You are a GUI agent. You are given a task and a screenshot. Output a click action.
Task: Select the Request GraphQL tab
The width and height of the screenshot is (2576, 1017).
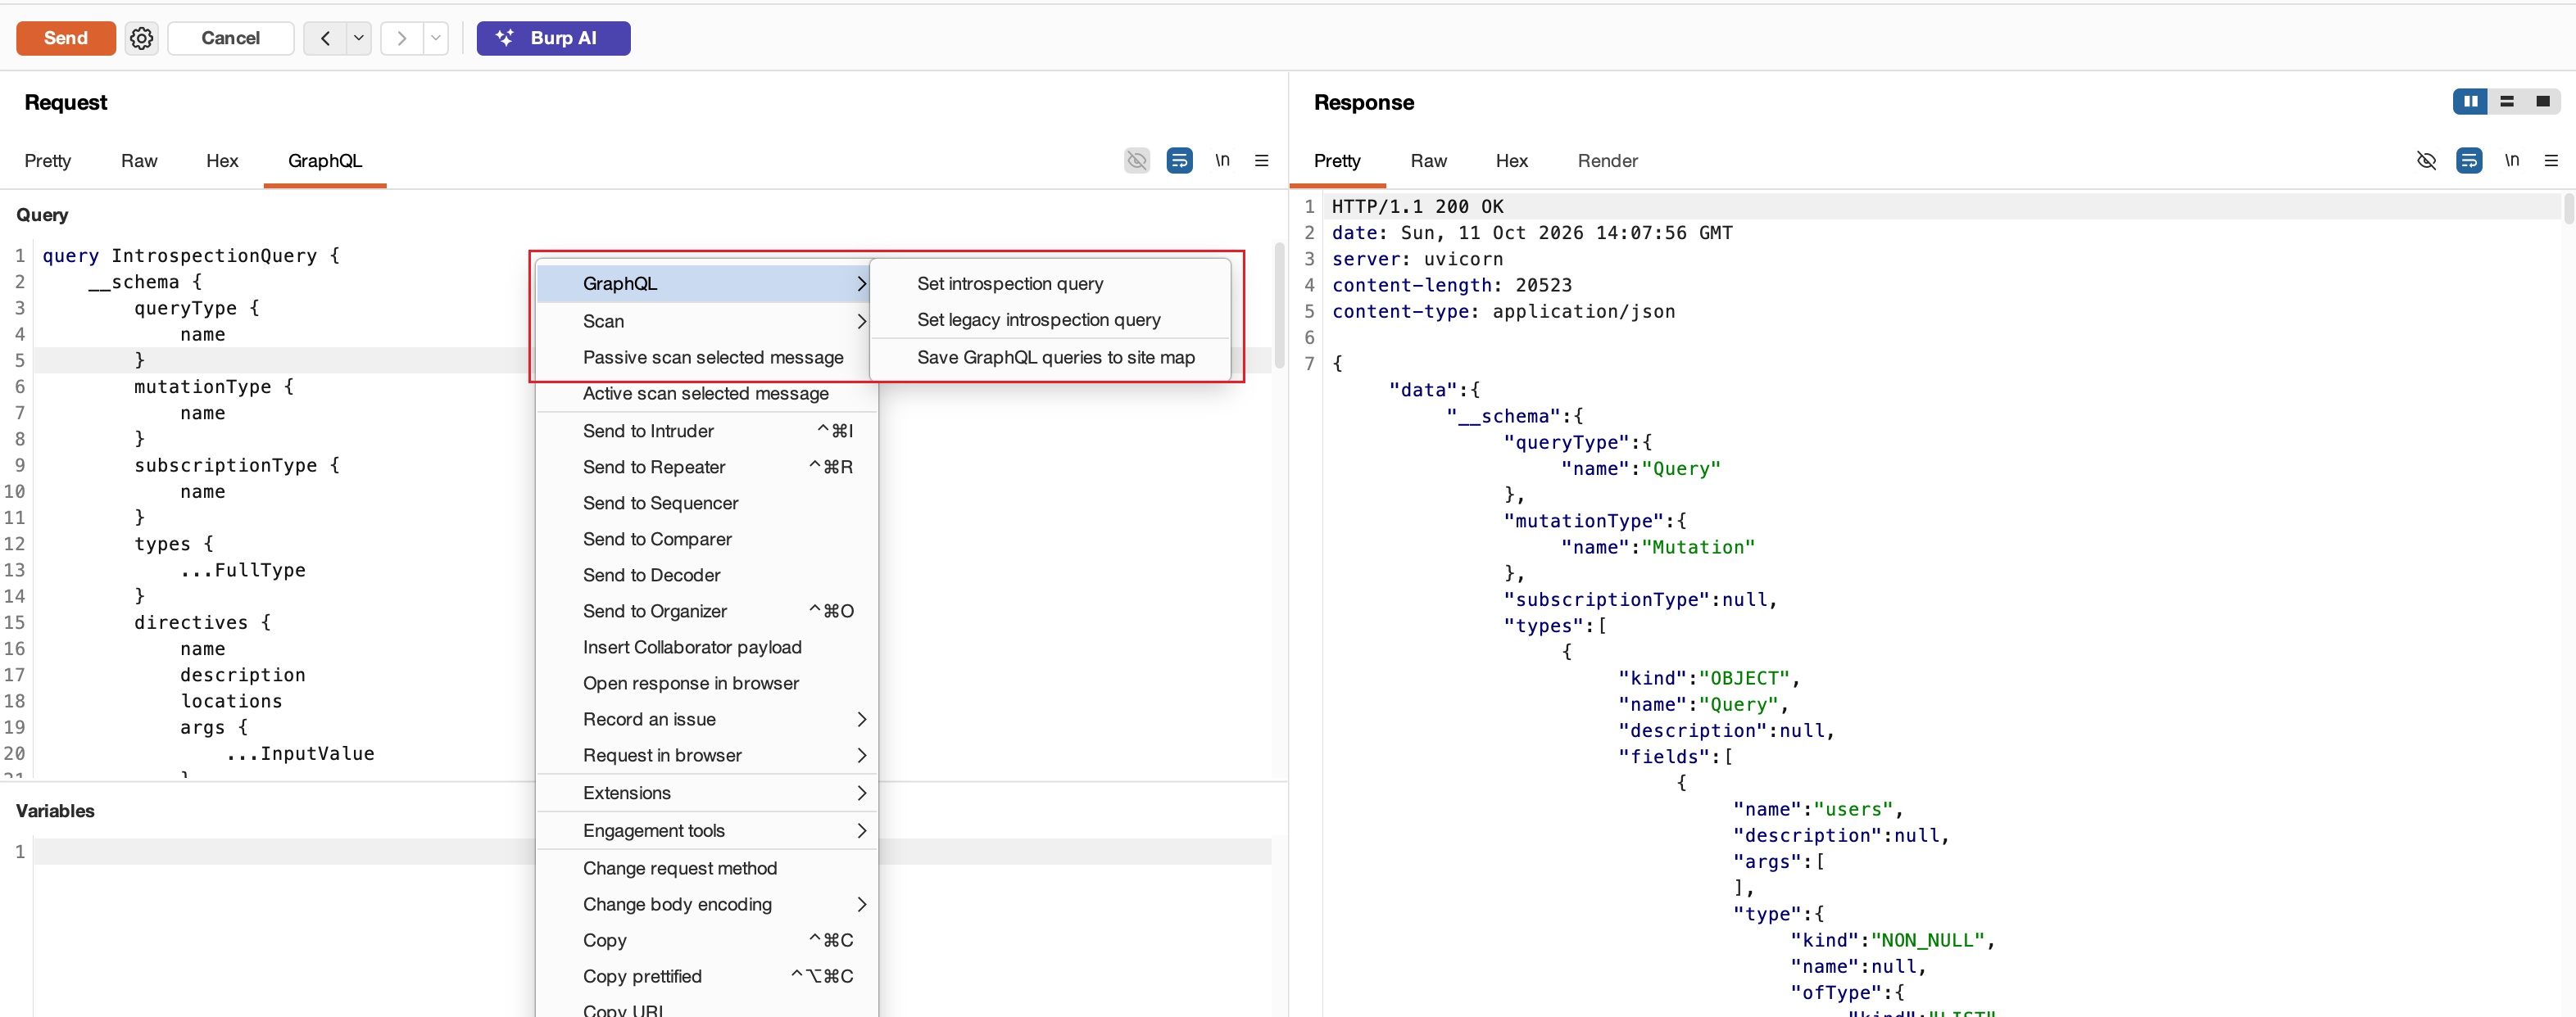tap(325, 160)
